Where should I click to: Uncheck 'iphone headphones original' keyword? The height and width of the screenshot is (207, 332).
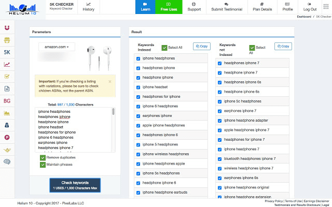(x=220, y=187)
